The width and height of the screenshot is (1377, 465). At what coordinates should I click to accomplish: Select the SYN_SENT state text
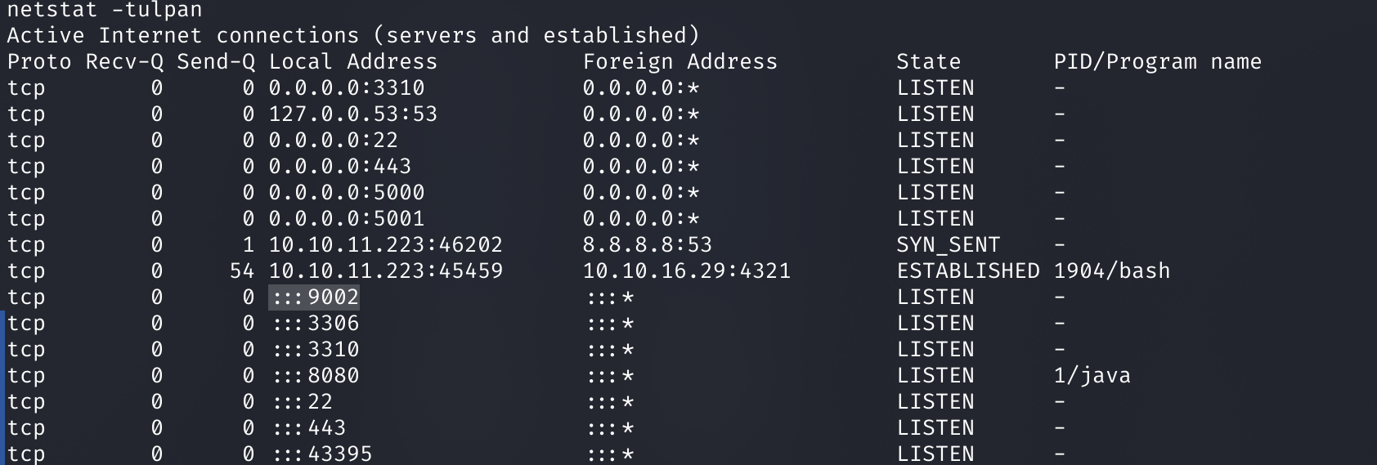click(949, 245)
